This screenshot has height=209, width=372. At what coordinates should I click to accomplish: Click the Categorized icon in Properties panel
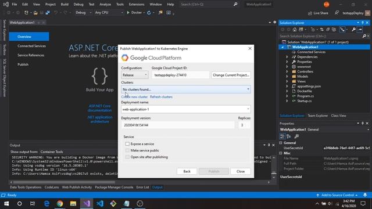(x=282, y=136)
